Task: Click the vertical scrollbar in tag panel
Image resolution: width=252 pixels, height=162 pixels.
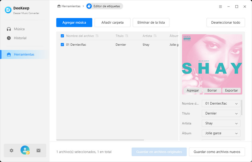Action: 242,107
